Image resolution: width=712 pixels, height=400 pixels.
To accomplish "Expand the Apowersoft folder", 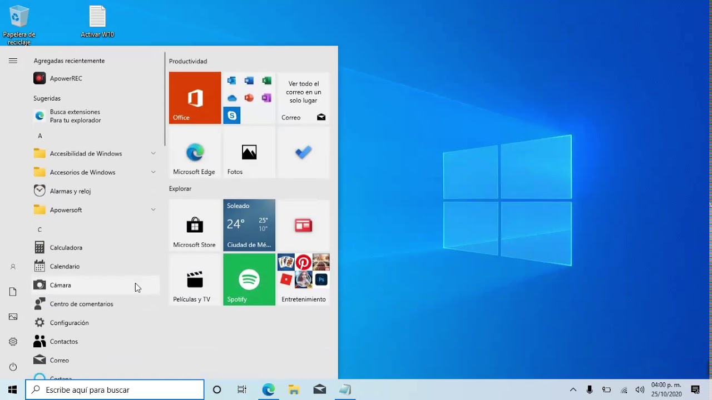I will 96,209.
